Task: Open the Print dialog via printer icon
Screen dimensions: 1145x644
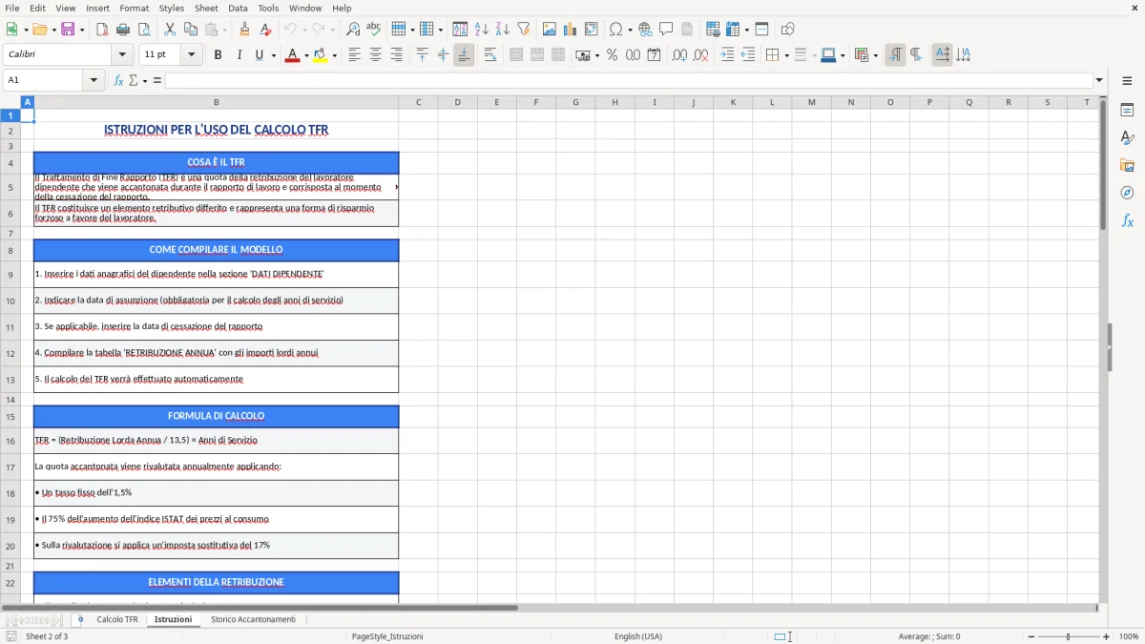Action: pyautogui.click(x=123, y=30)
